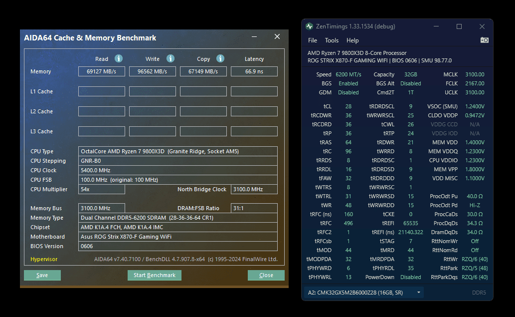515x317 pixels.
Task: Minimize the AIDA64 benchmark window
Action: (x=254, y=37)
